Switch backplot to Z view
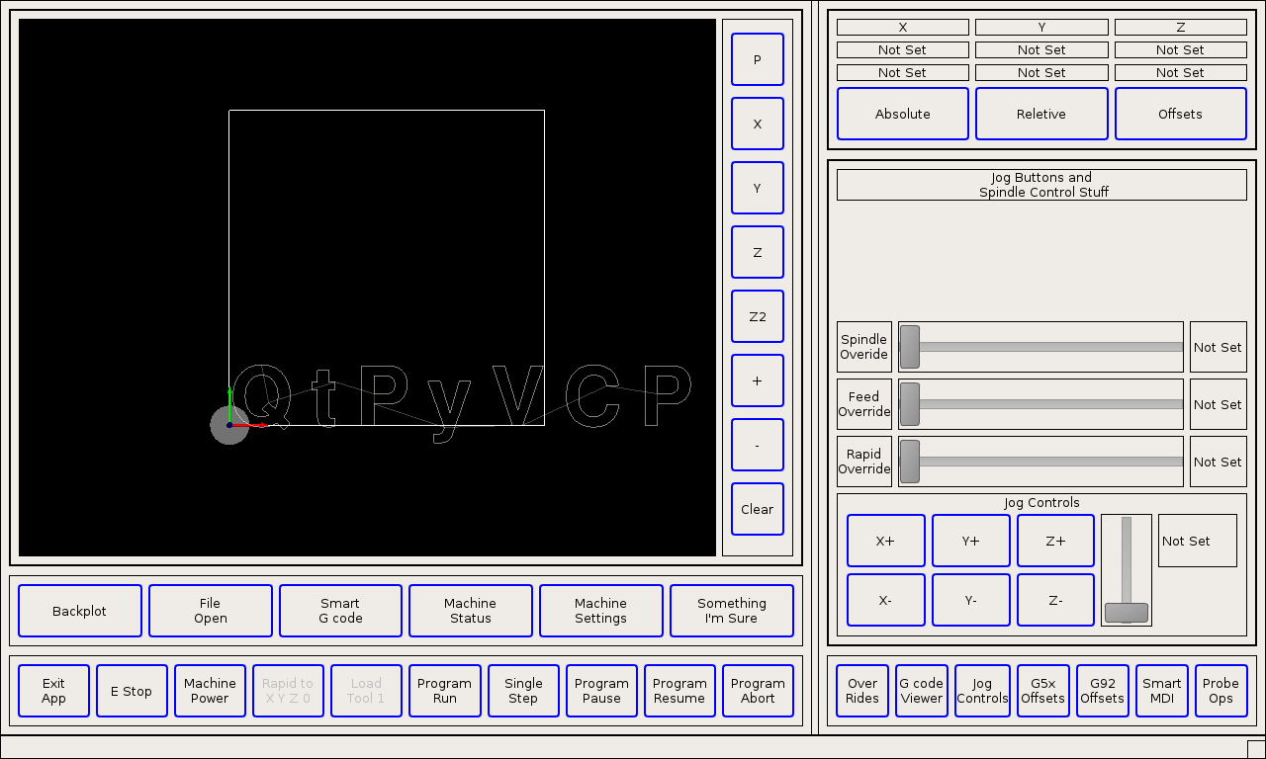Viewport: 1266px width, 759px height. click(x=758, y=252)
